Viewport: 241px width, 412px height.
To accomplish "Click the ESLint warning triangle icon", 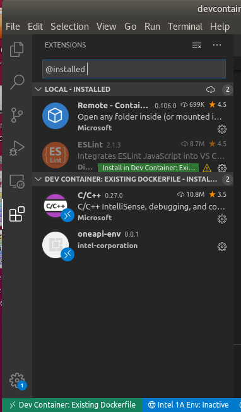I will pyautogui.click(x=207, y=168).
